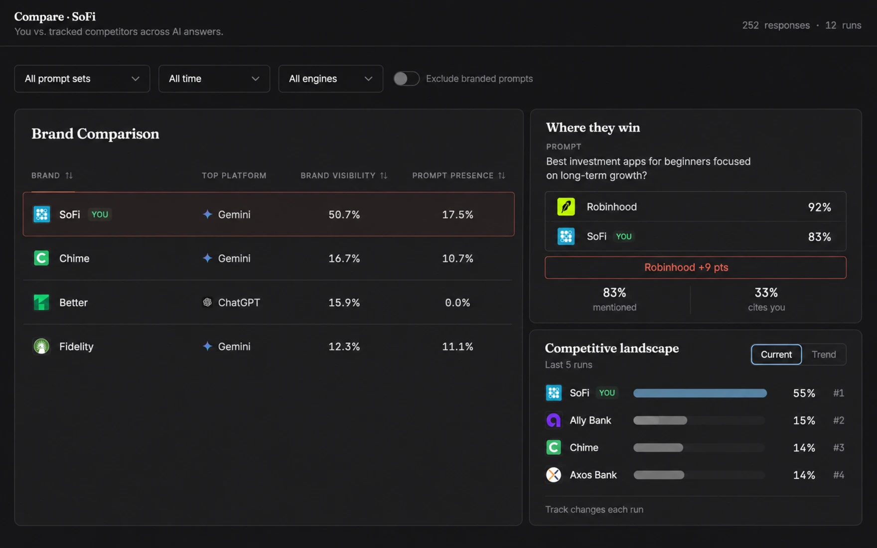The height and width of the screenshot is (548, 877).
Task: Click the YOU badge in Brand Comparison SoFi row
Action: tap(100, 214)
